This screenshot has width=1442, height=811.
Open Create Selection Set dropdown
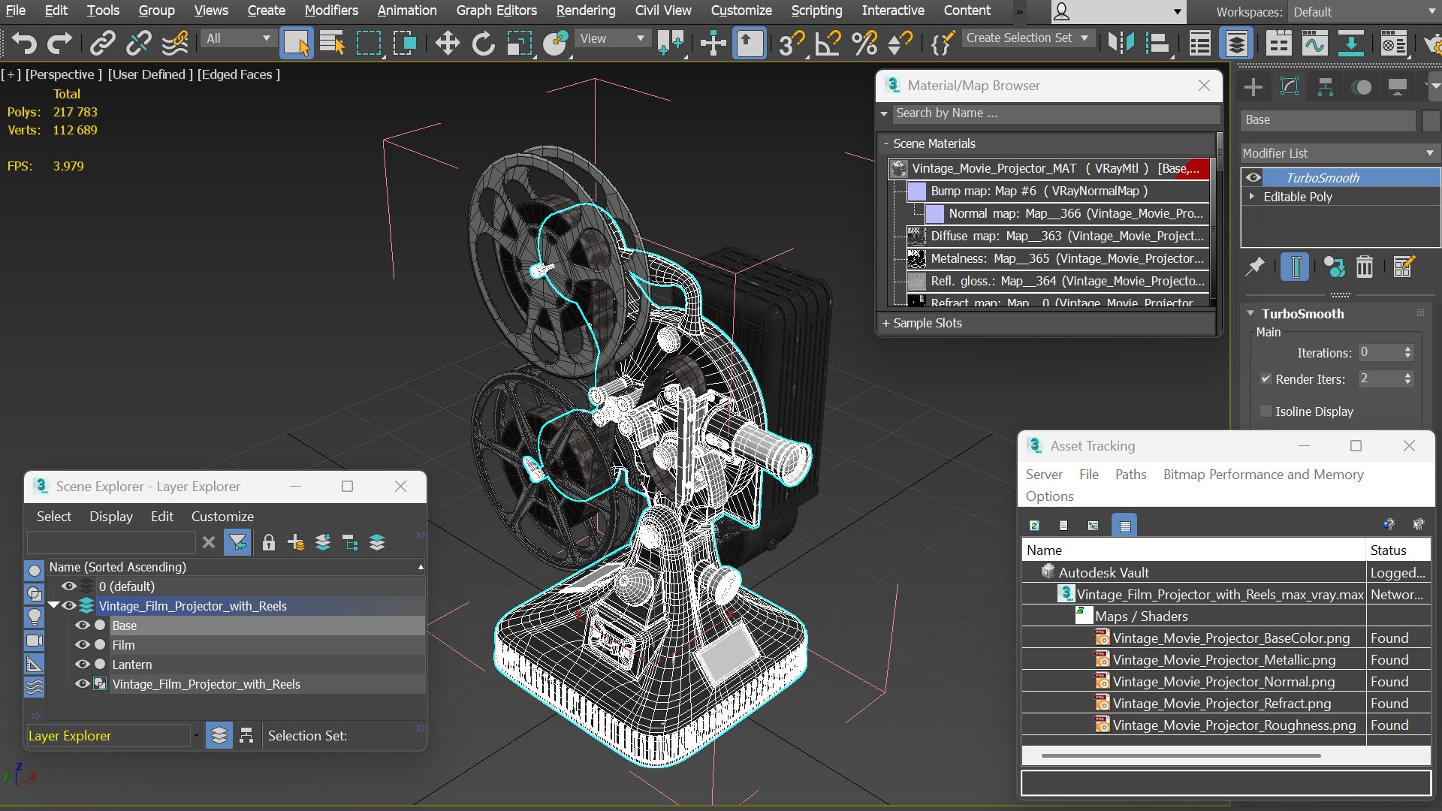1027,38
